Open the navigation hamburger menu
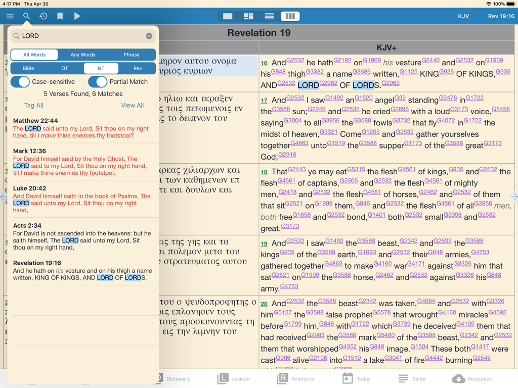 (10, 16)
